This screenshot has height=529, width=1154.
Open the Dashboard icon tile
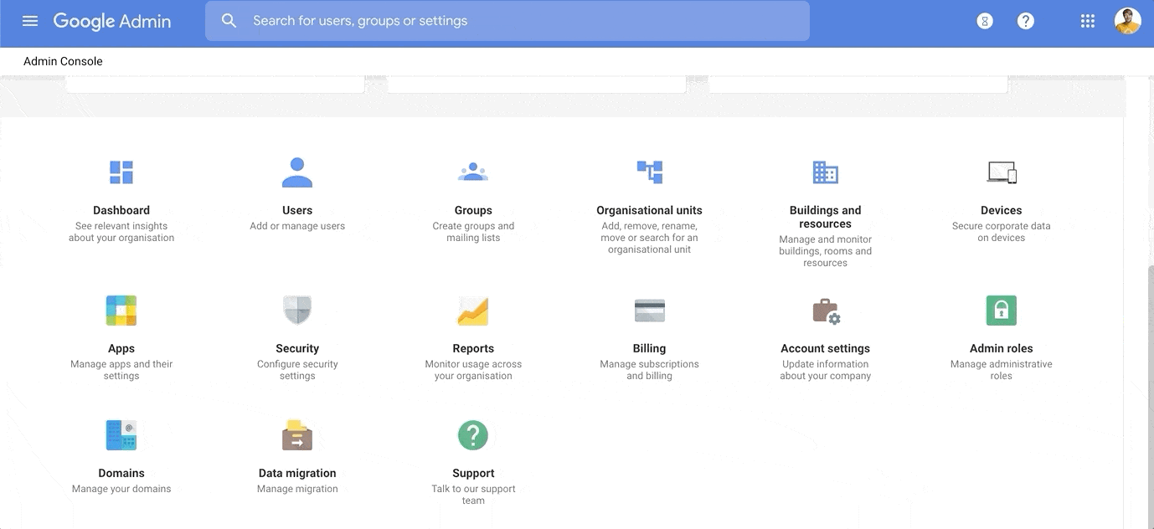pyautogui.click(x=121, y=172)
